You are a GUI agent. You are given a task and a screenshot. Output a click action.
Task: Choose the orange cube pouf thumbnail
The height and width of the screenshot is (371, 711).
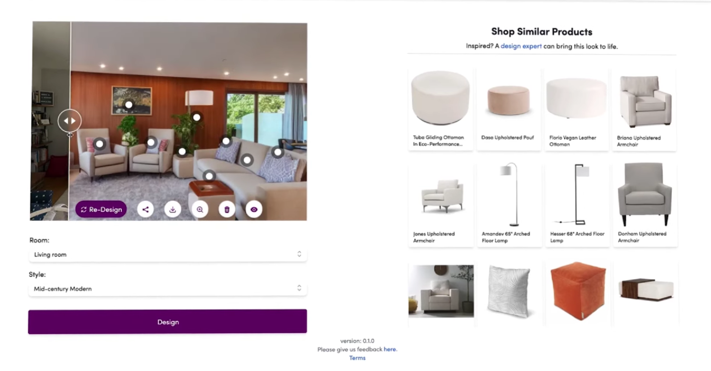pos(578,291)
